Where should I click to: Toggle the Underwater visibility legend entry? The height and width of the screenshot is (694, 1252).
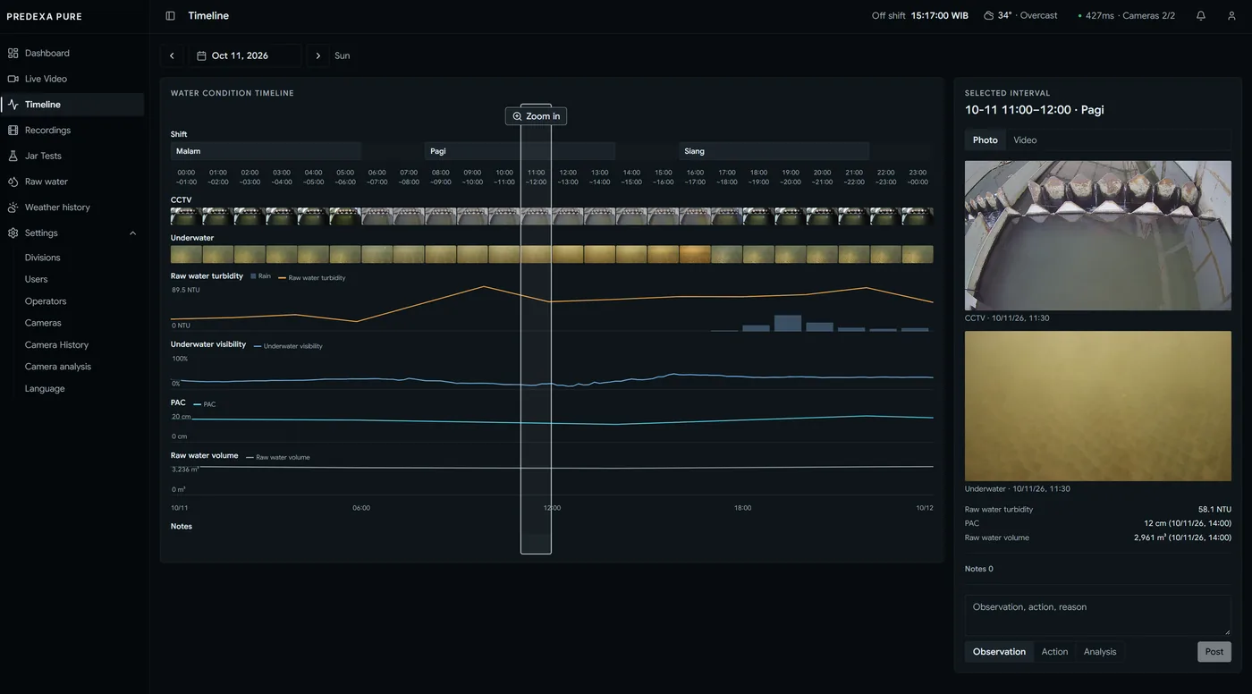(x=288, y=346)
